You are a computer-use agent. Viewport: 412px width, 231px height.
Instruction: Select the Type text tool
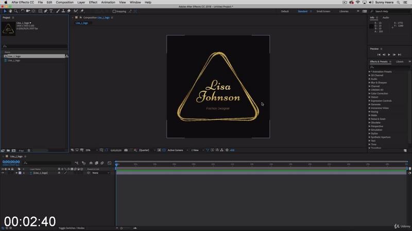coord(51,11)
